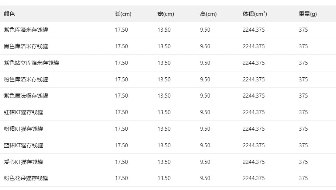Screen dimensions: 336x190
Task: Click the 粉色库洛米存钱罐 row name
Action: 26,80
